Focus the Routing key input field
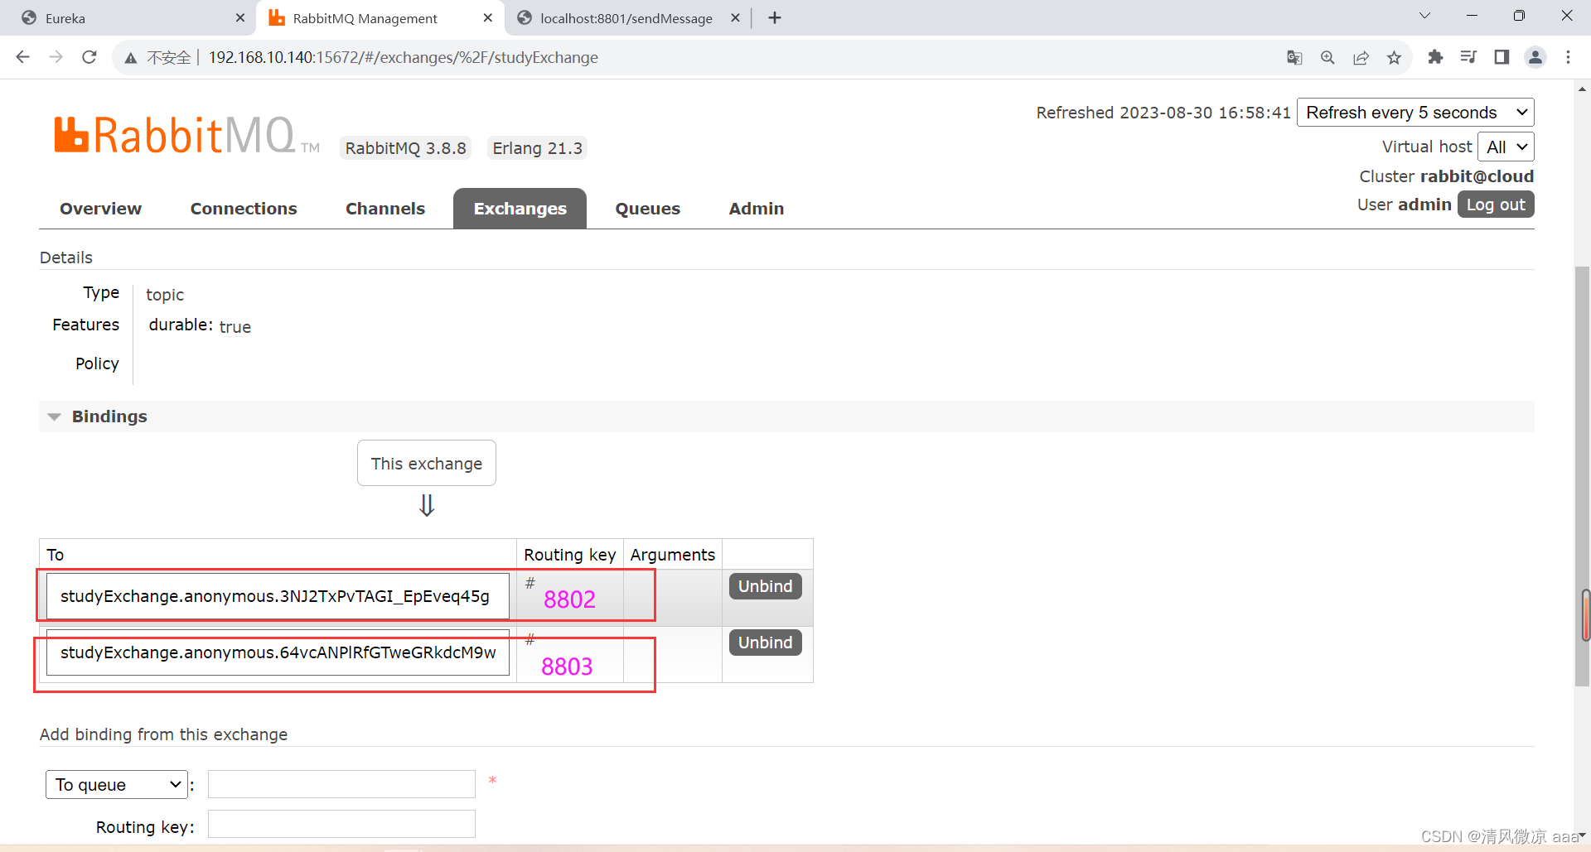 point(341,824)
